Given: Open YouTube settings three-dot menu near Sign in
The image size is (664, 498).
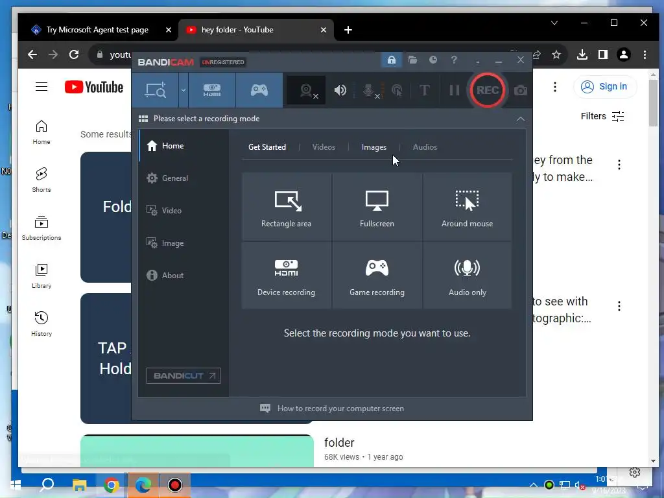Looking at the screenshot, I should tap(555, 87).
